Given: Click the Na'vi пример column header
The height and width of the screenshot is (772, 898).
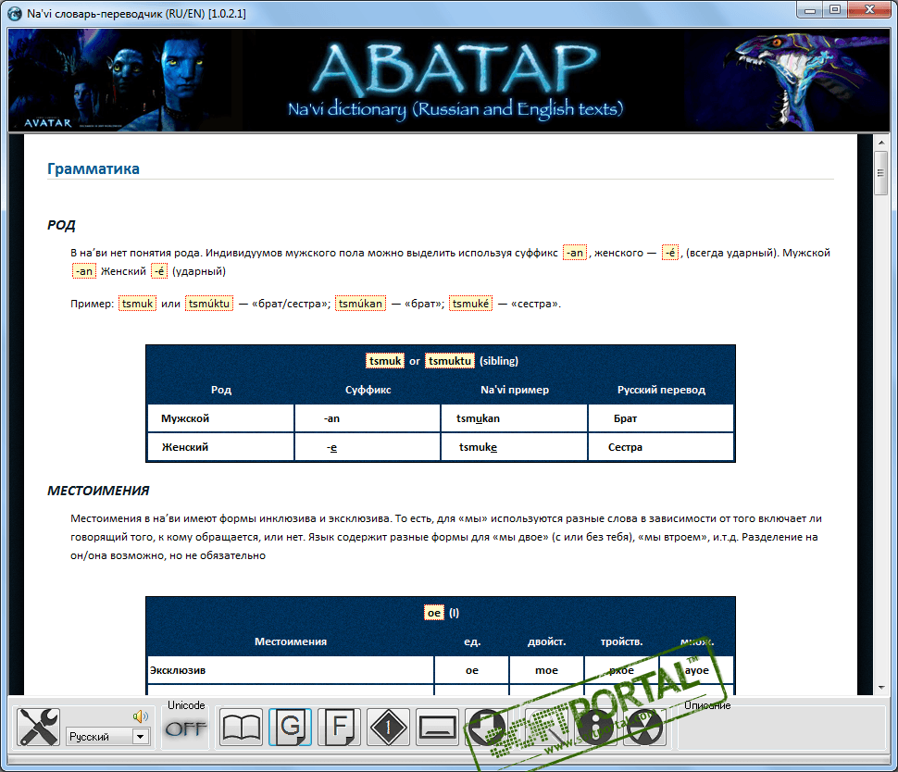Looking at the screenshot, I should pyautogui.click(x=515, y=390).
